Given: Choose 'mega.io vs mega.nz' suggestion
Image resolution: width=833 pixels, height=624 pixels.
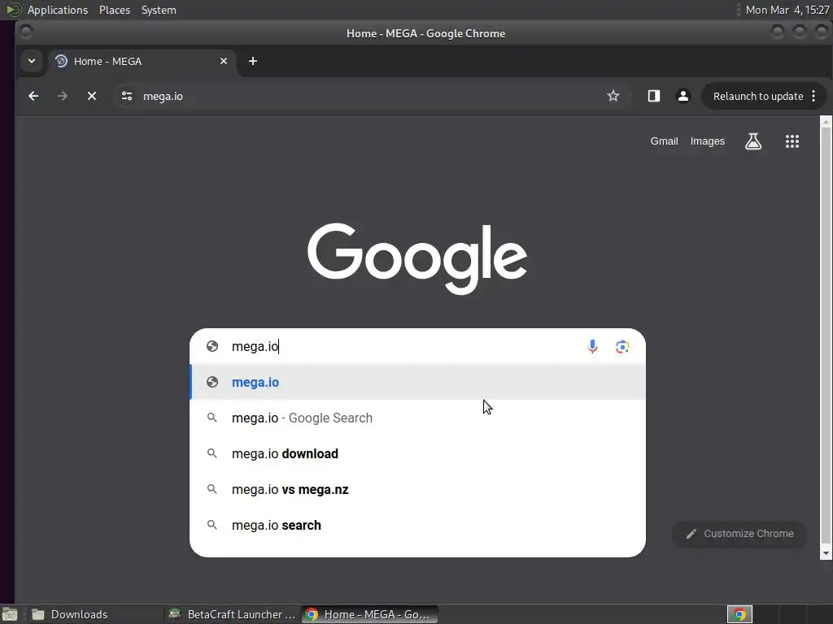Looking at the screenshot, I should pos(417,489).
